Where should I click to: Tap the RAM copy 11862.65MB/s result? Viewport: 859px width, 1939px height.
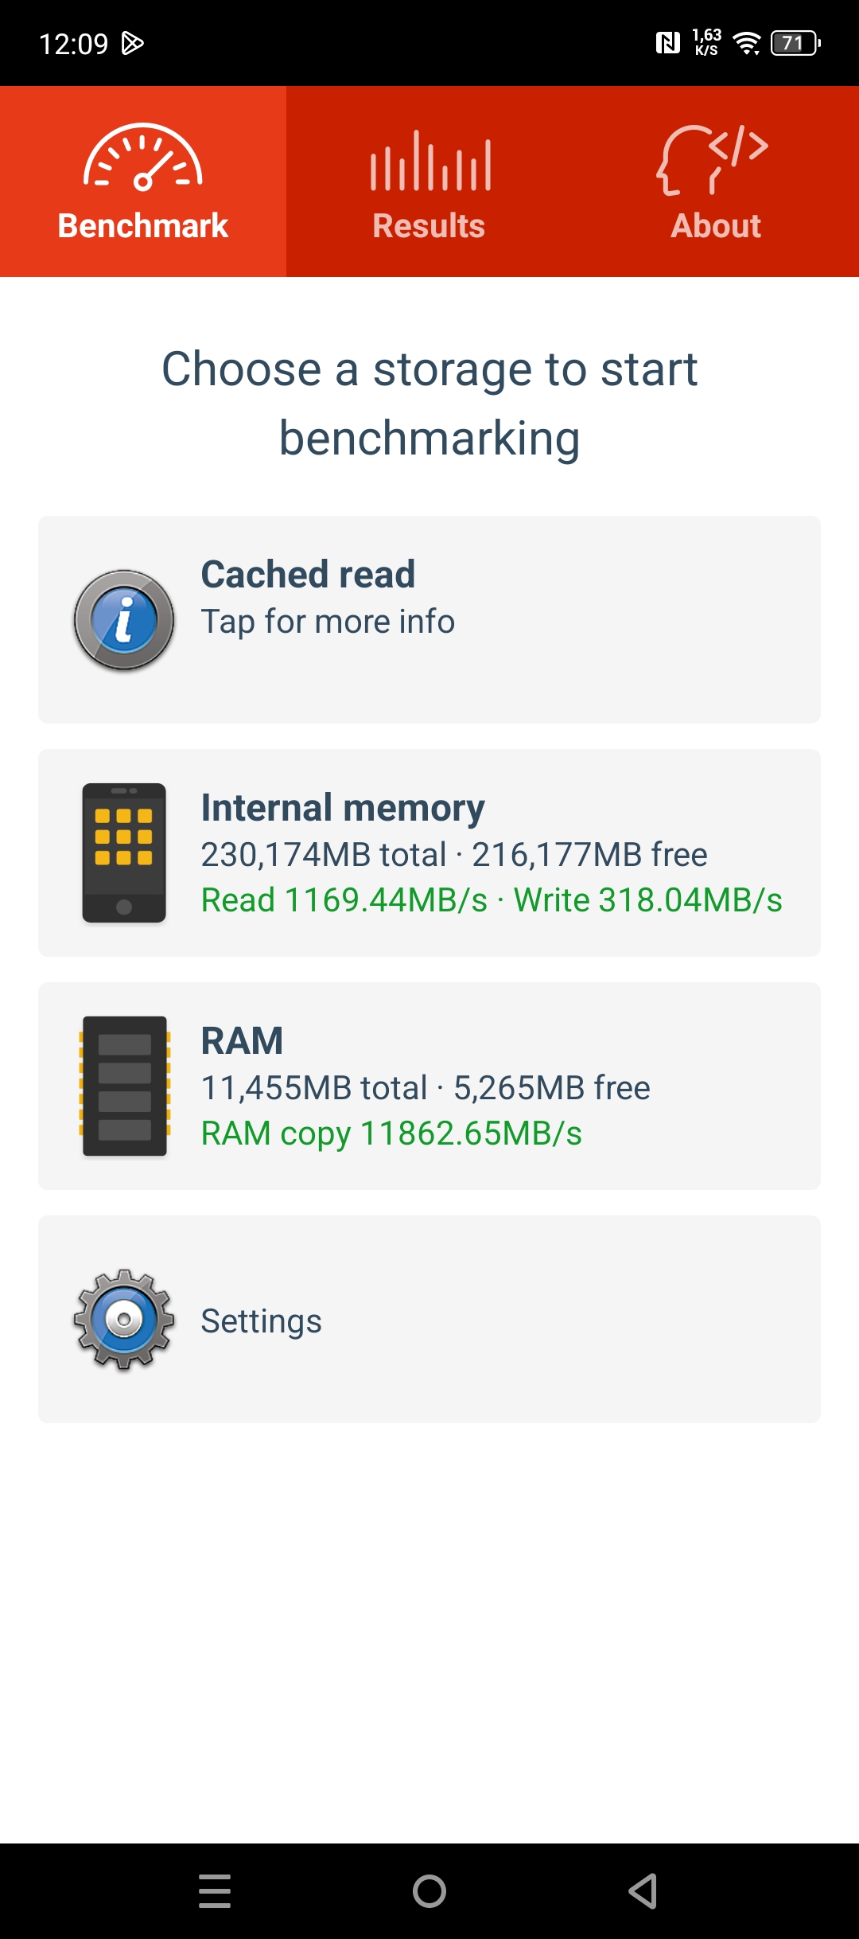391,1133
